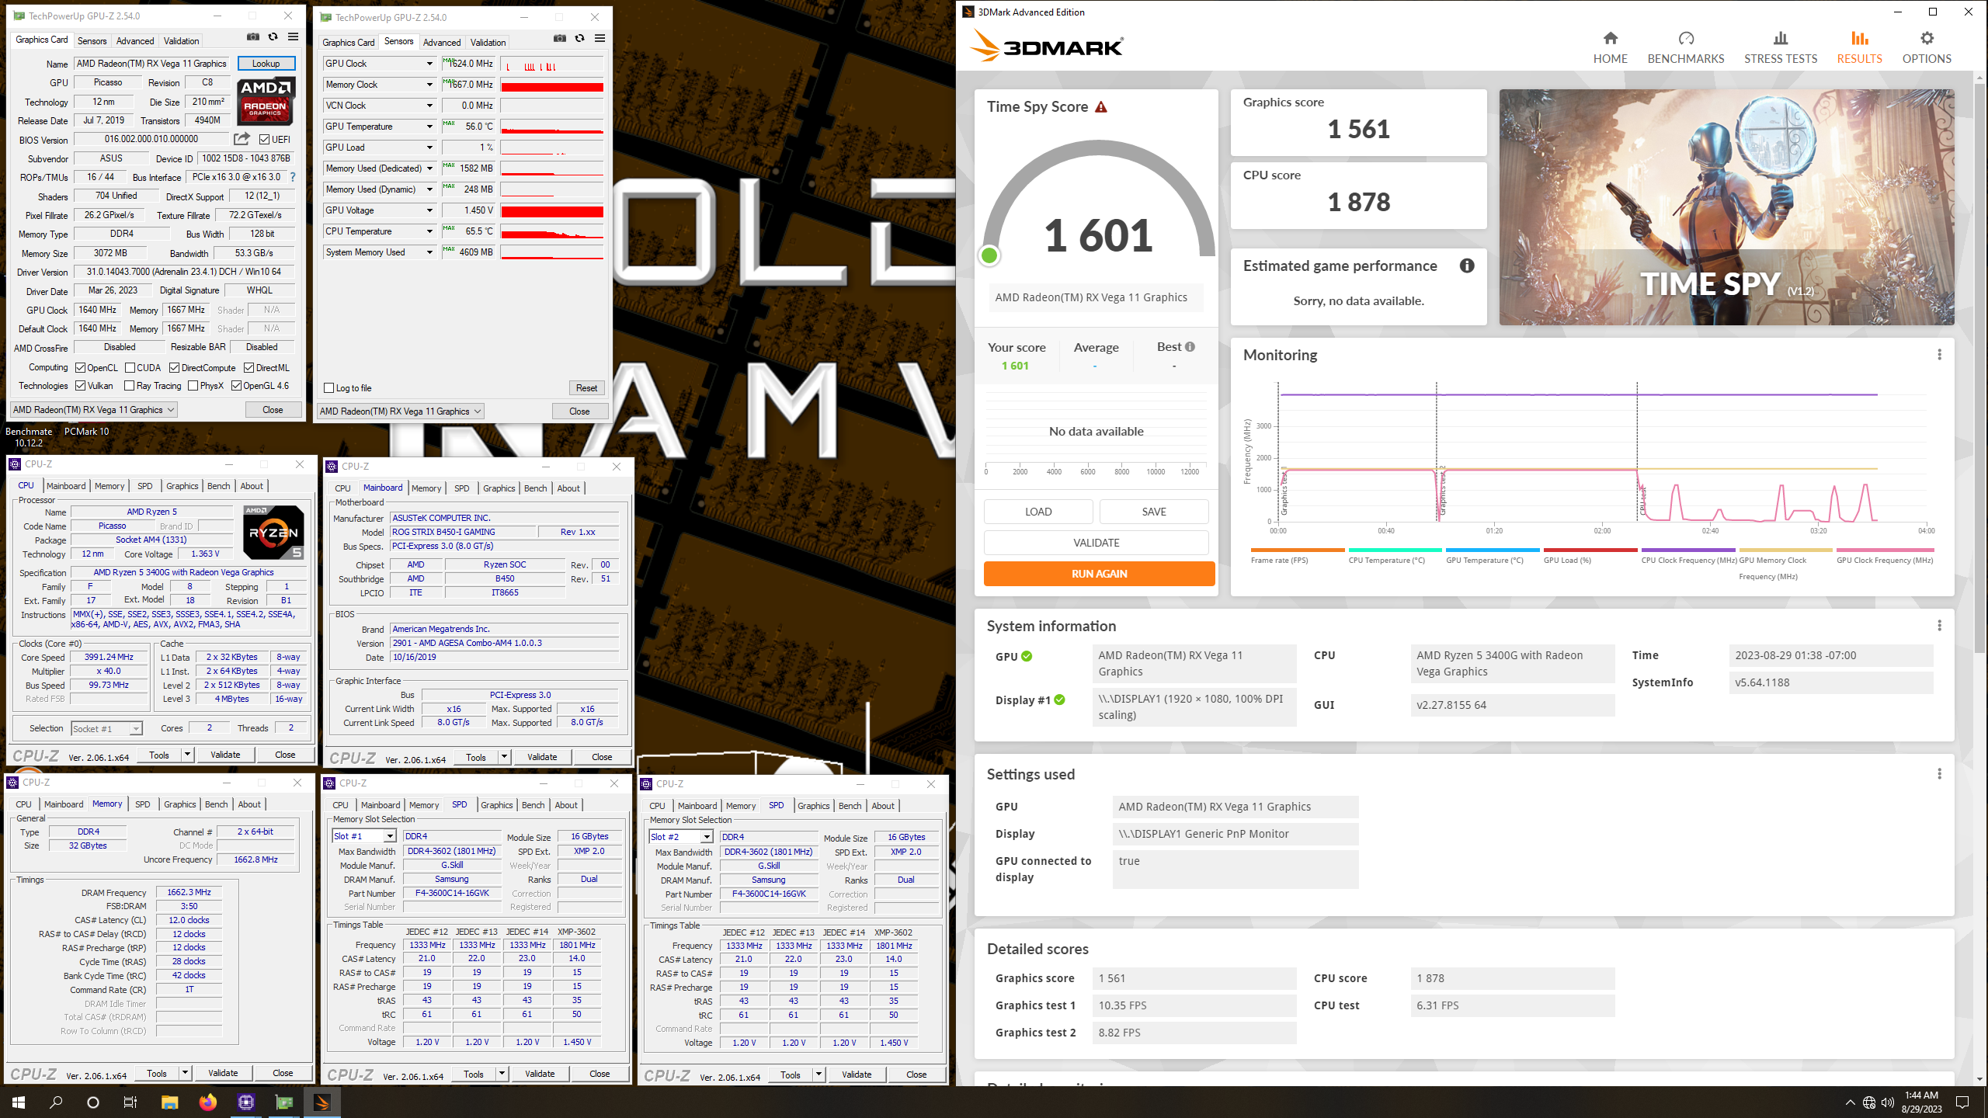Open GPU Clock sensor dropdown

pyautogui.click(x=429, y=64)
